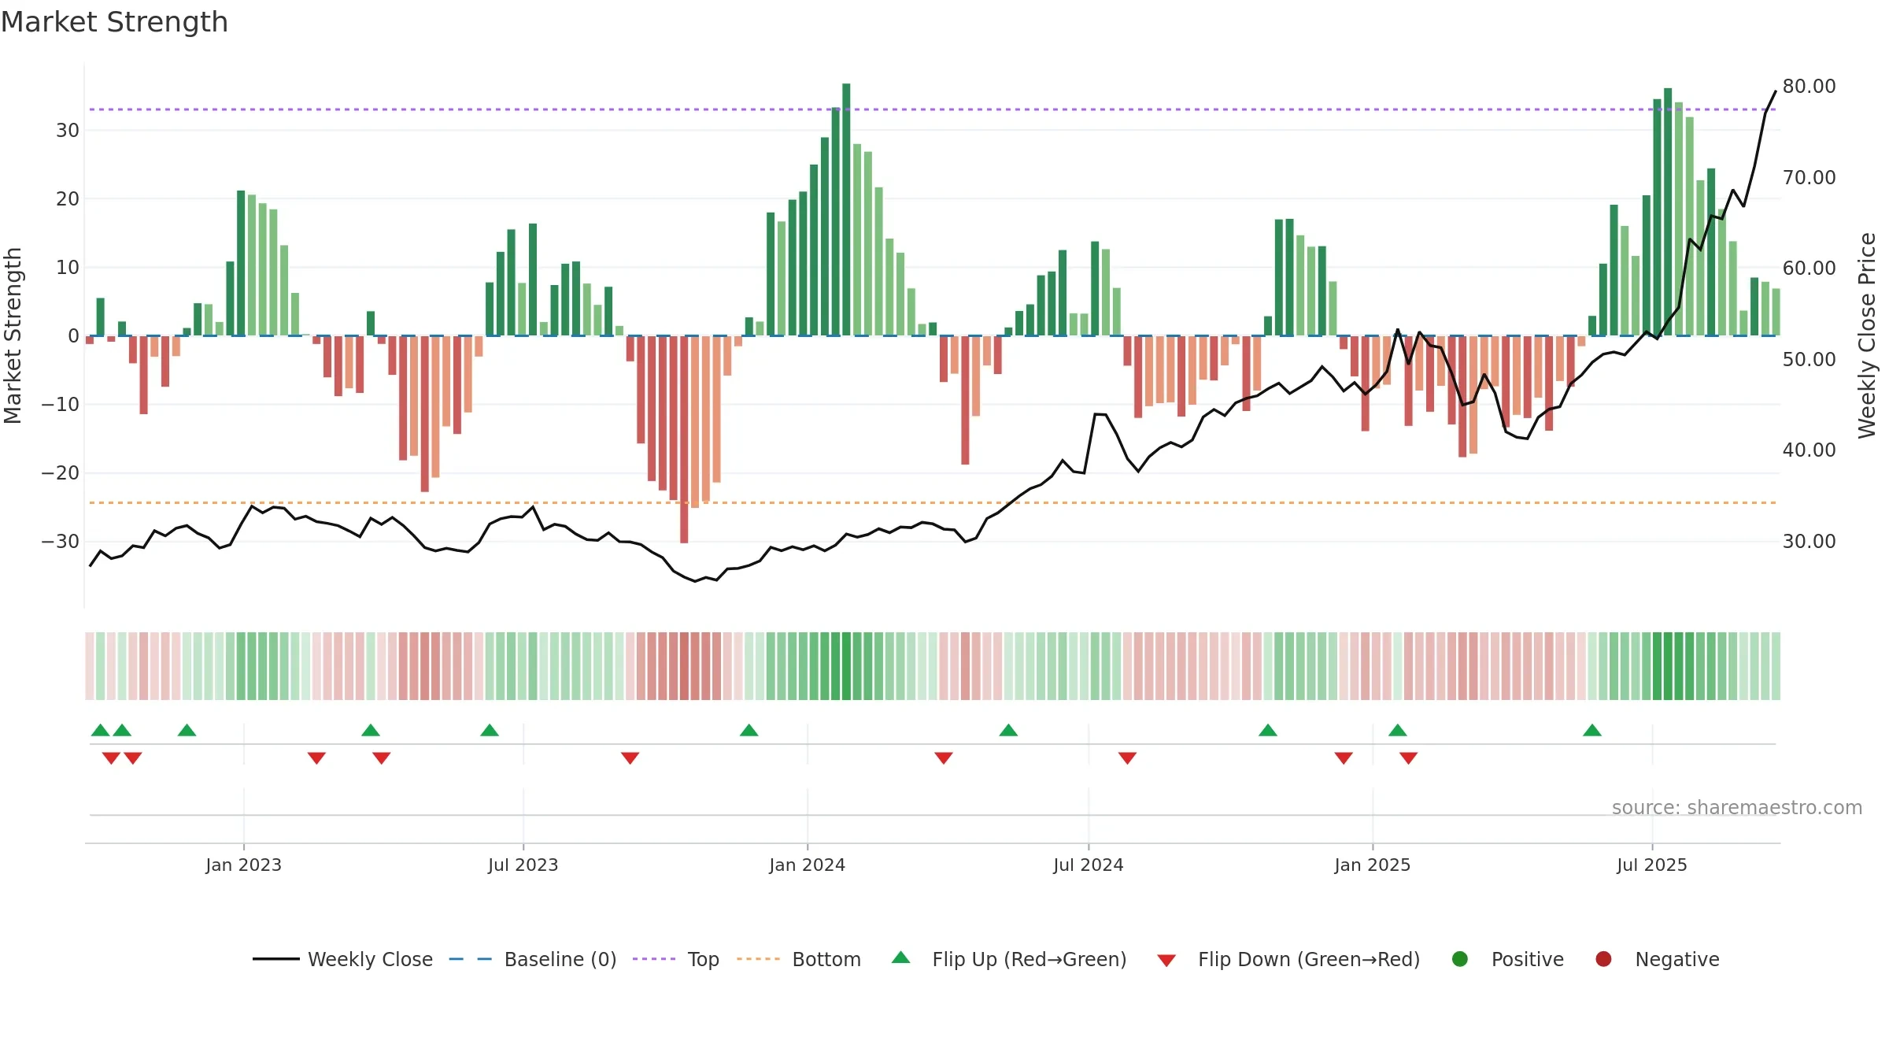The height and width of the screenshot is (1063, 1889).
Task: Toggle Weekly Close legend entry
Action: point(342,959)
